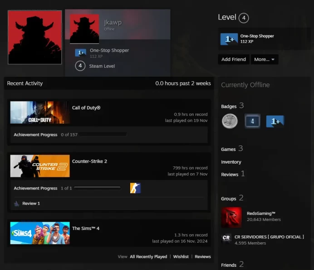Click the large red profile avatar image
Screen dimensions: 314x270
tap(35, 38)
